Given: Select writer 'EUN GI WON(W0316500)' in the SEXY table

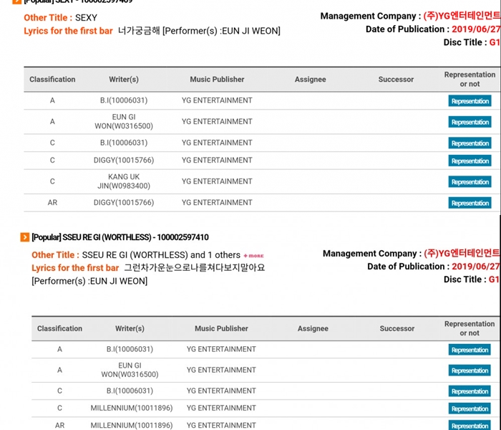Looking at the screenshot, I should point(124,122).
